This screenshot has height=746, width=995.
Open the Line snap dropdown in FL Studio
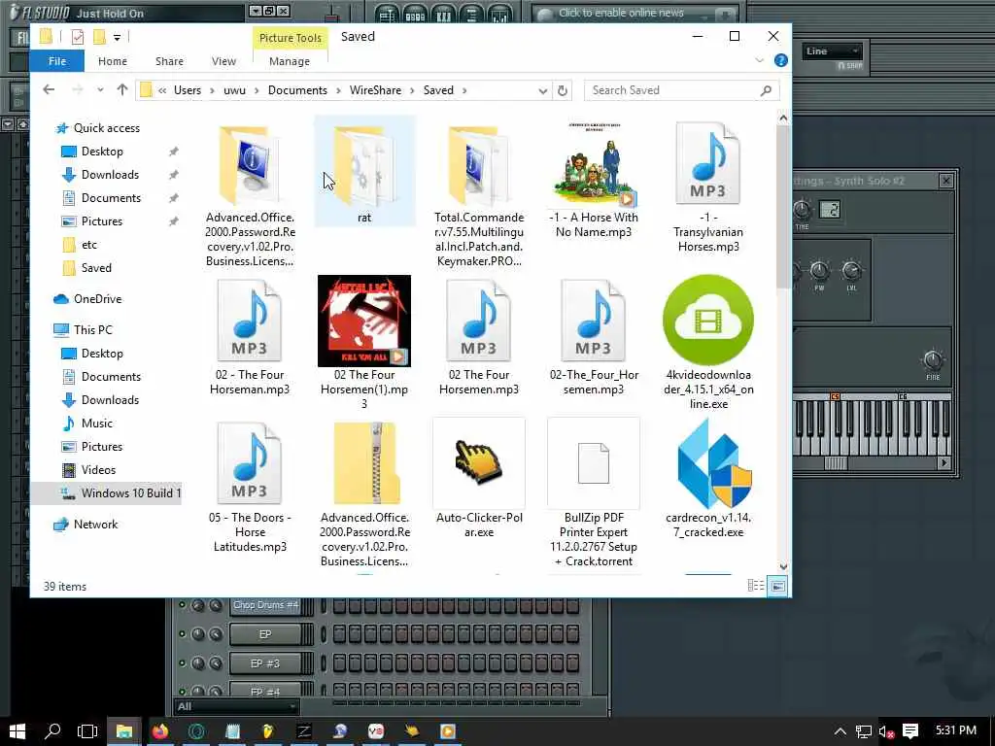(832, 51)
